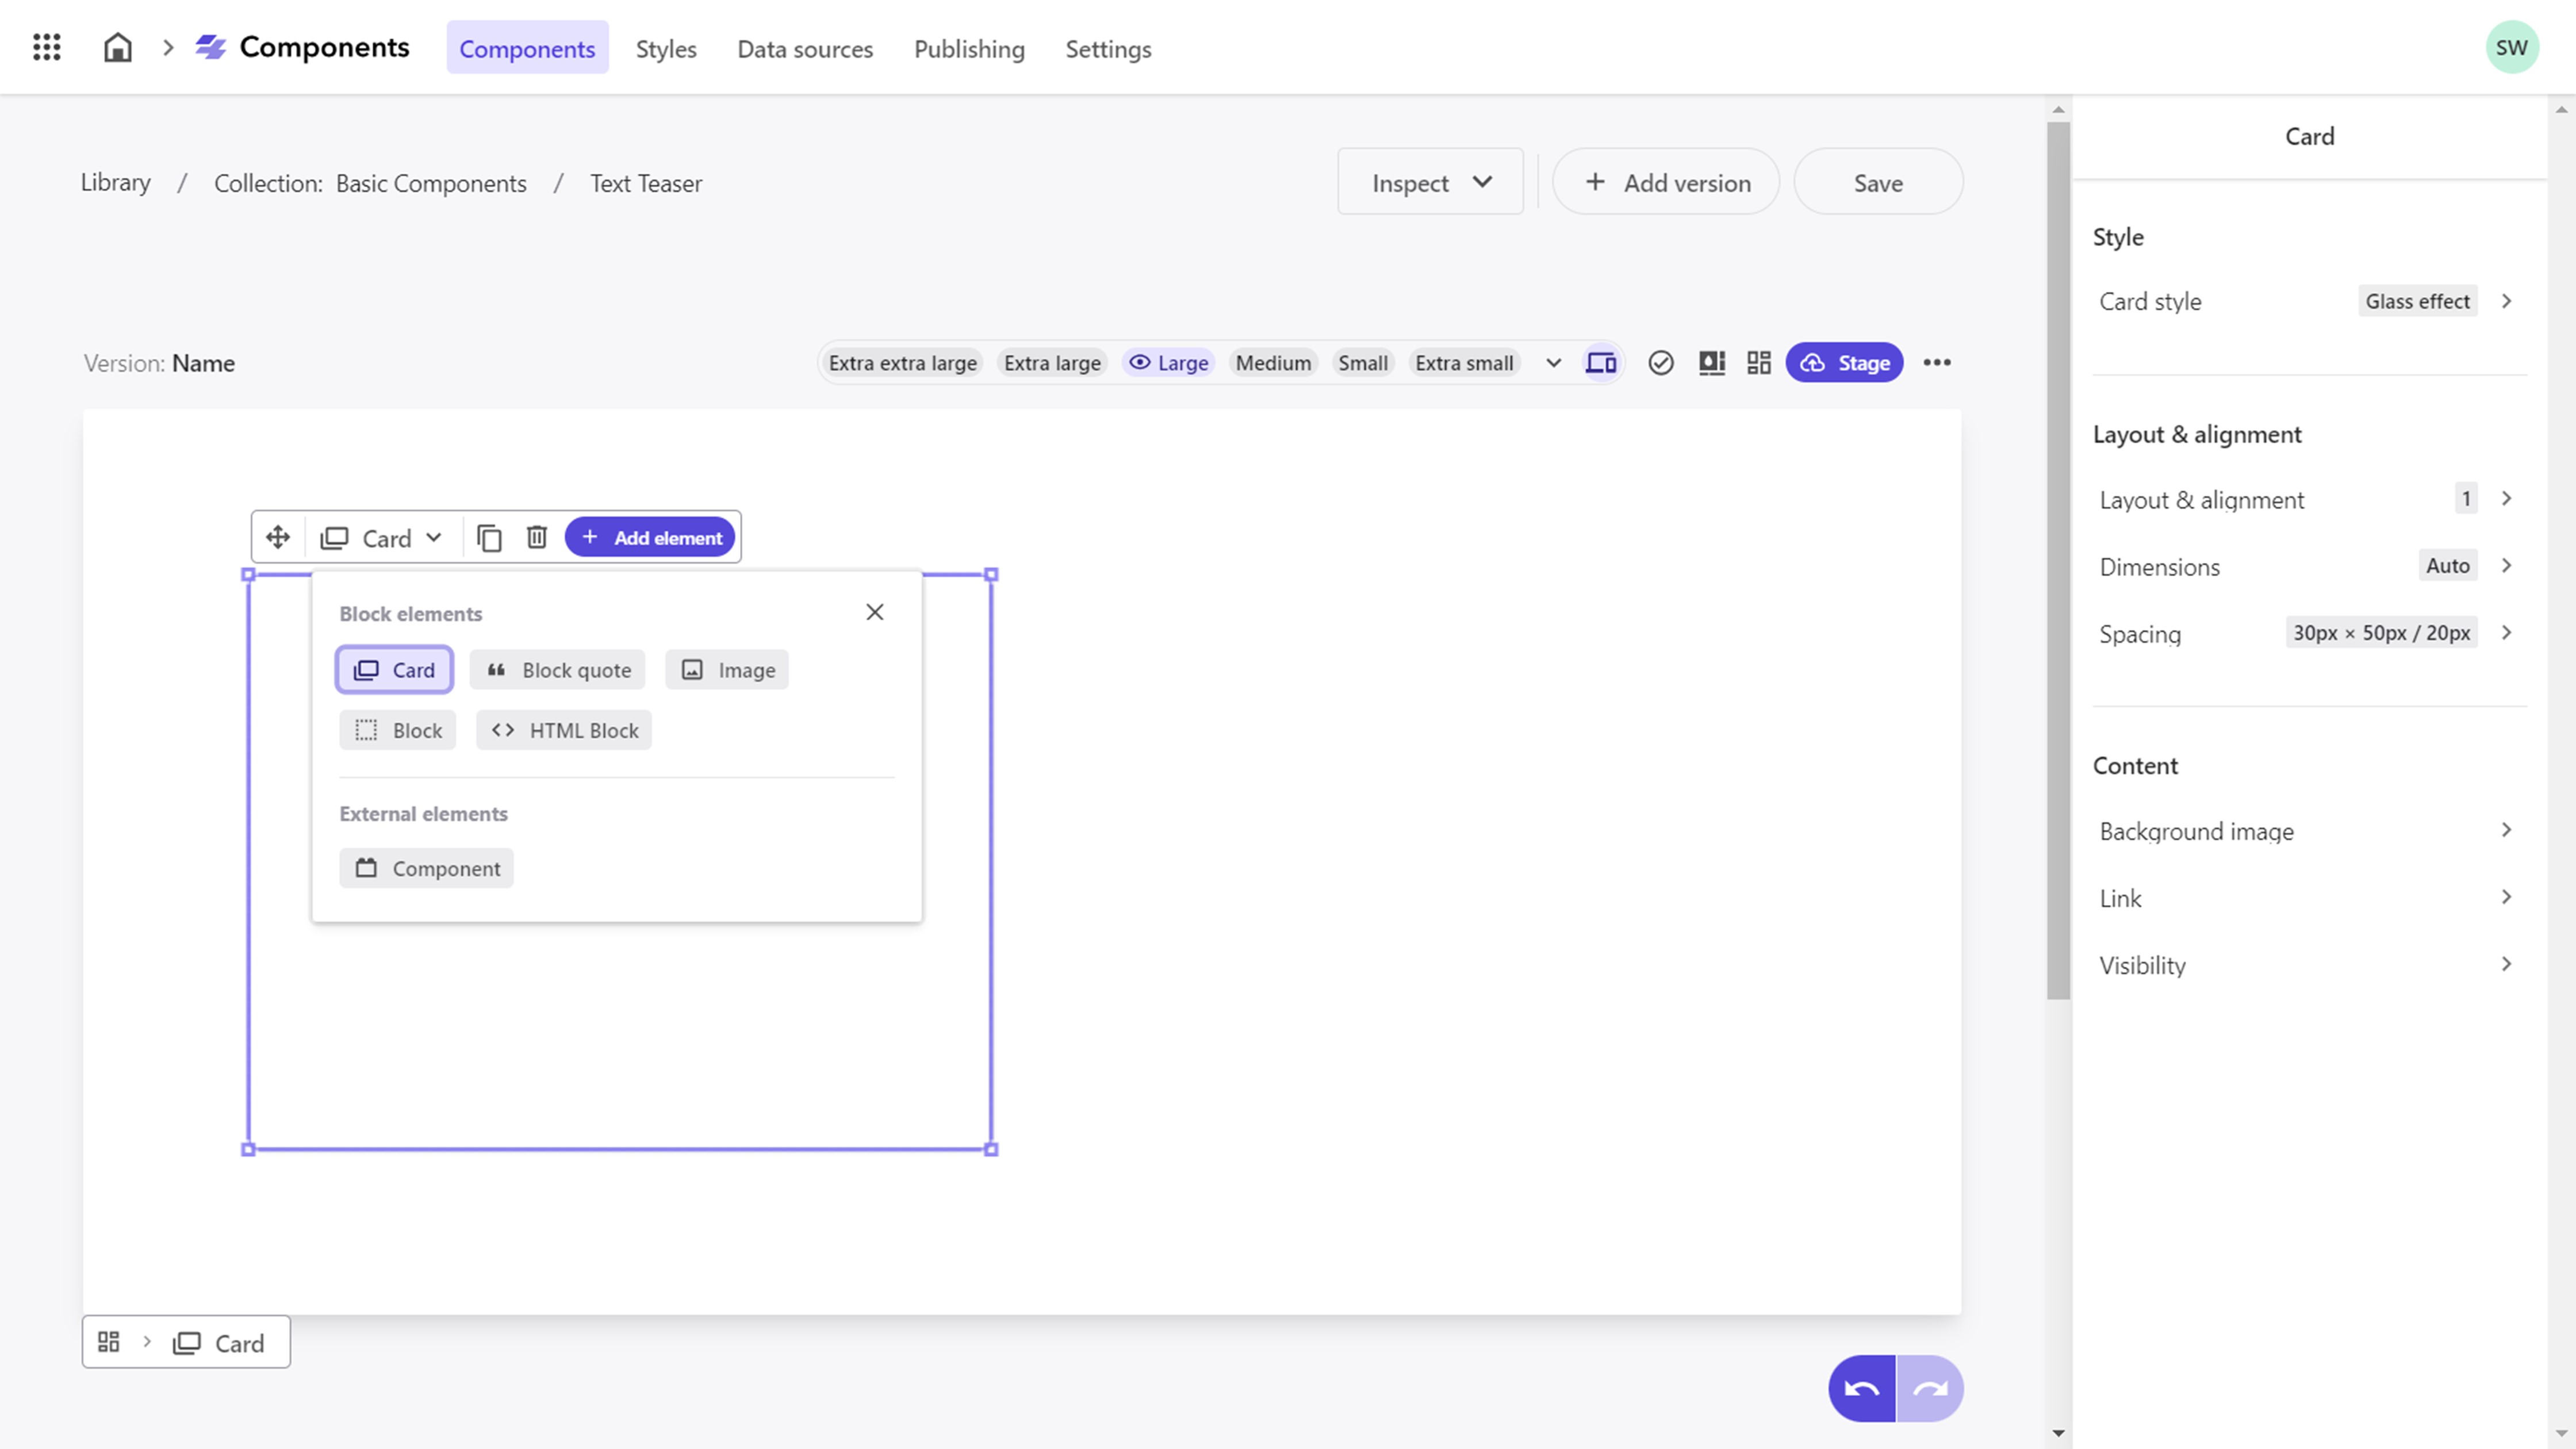Open the Inspect dropdown
2576x1449 pixels.
point(1430,182)
